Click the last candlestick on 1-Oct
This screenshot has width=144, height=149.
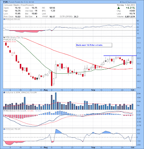[x=132, y=60]
